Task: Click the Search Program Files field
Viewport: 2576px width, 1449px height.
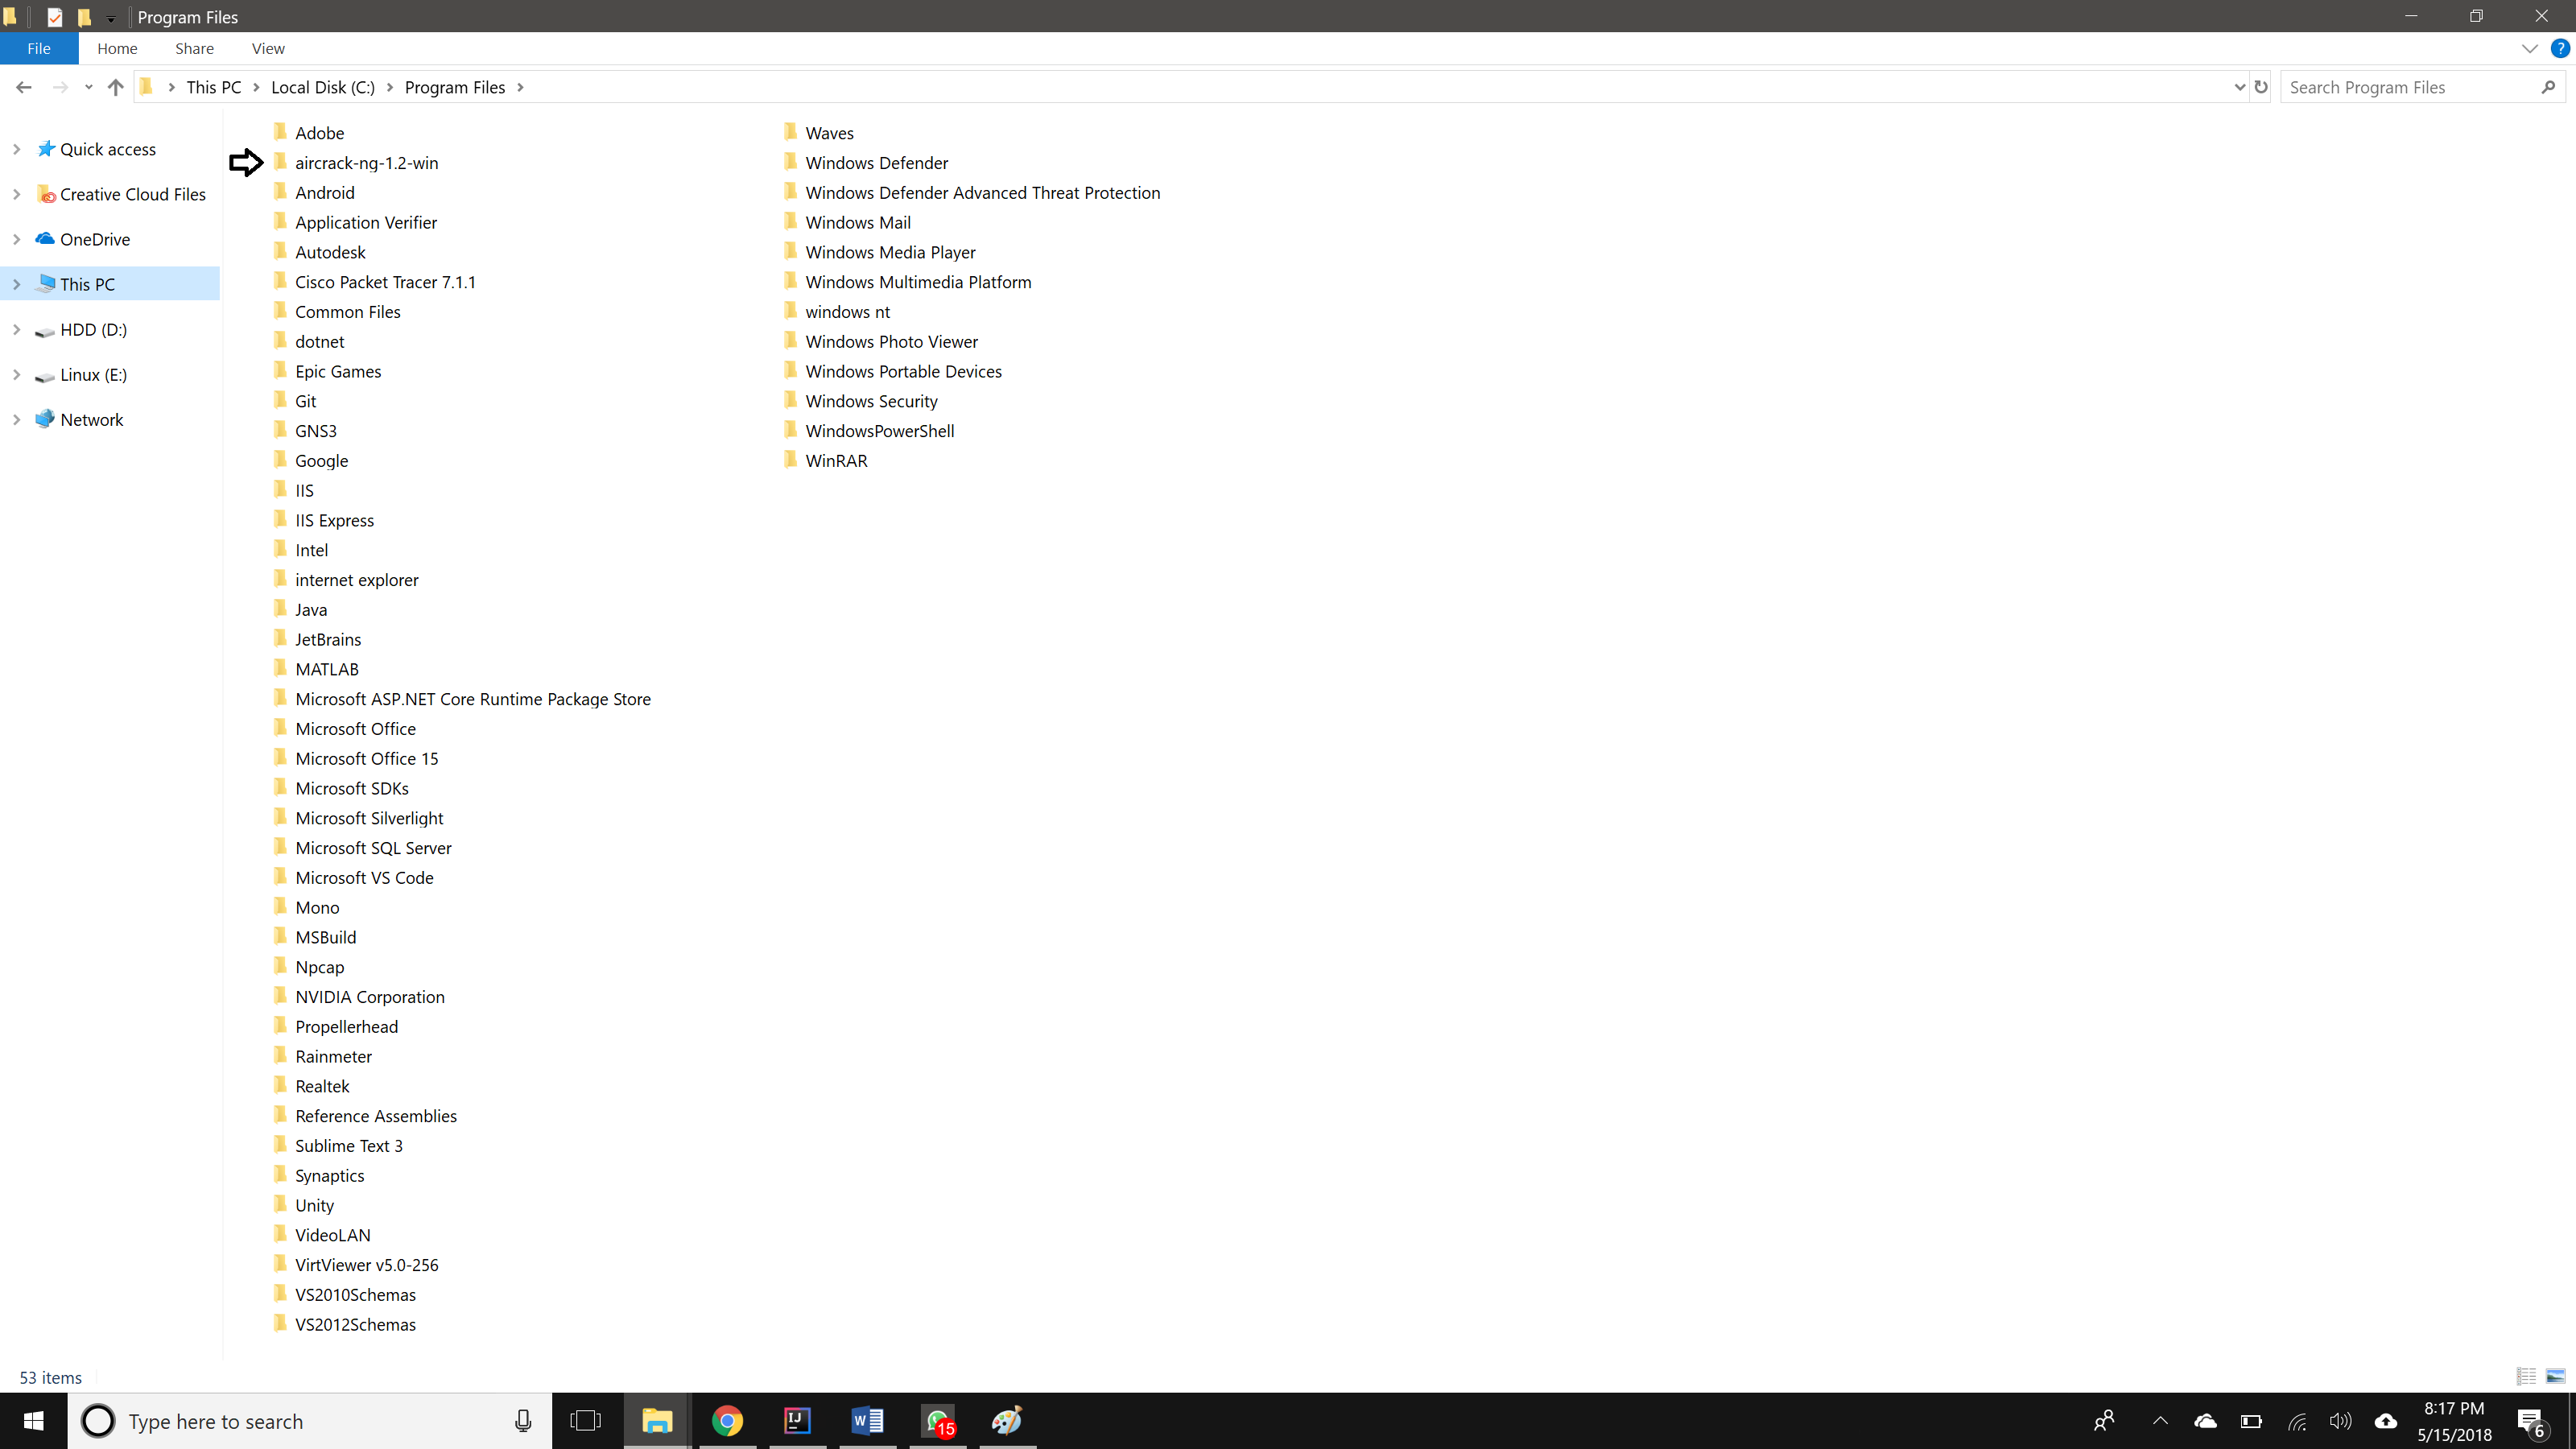Action: point(2410,87)
